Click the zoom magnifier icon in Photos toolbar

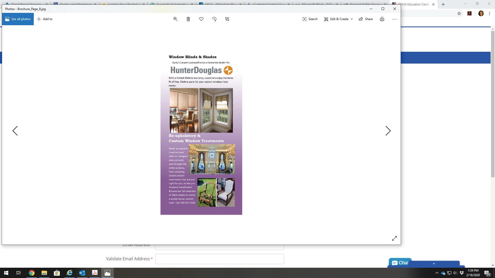click(x=175, y=19)
